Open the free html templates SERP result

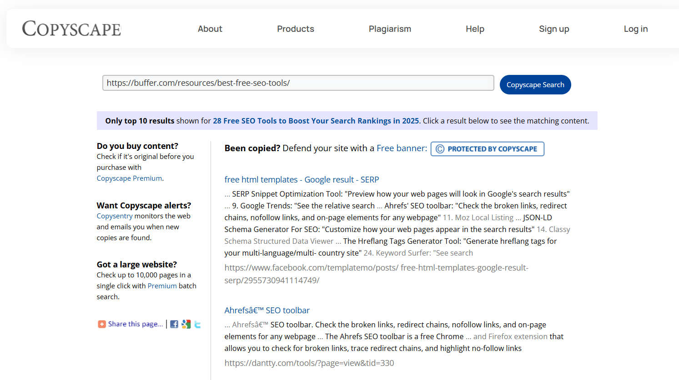pos(302,179)
